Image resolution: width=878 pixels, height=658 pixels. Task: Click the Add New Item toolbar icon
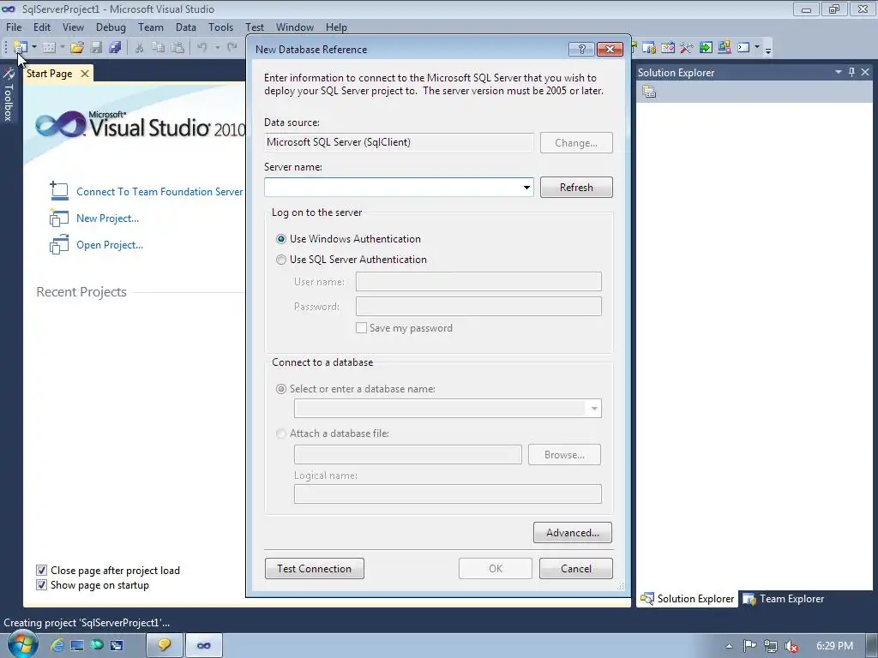click(x=49, y=48)
